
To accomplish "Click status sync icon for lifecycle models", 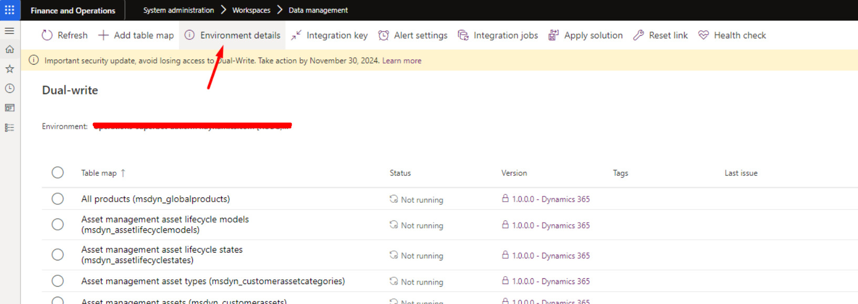I will pos(394,224).
